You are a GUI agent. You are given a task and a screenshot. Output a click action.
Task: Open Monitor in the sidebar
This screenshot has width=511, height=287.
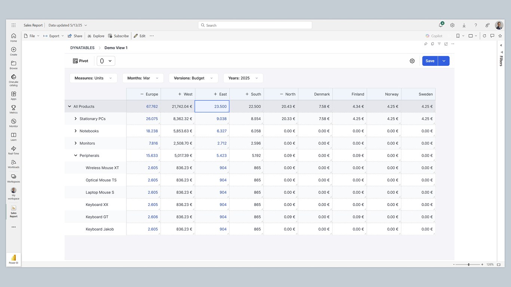[x=13, y=123]
